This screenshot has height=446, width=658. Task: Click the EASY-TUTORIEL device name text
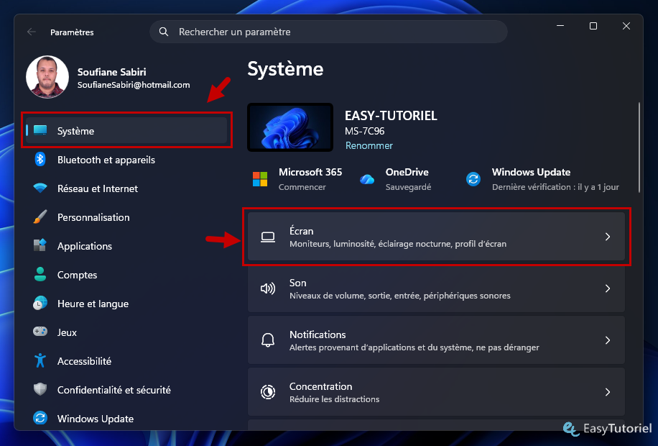pos(391,116)
